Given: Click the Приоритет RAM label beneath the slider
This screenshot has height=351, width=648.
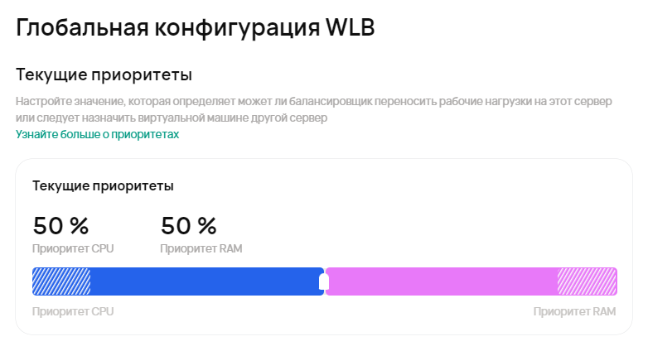Looking at the screenshot, I should point(575,312).
